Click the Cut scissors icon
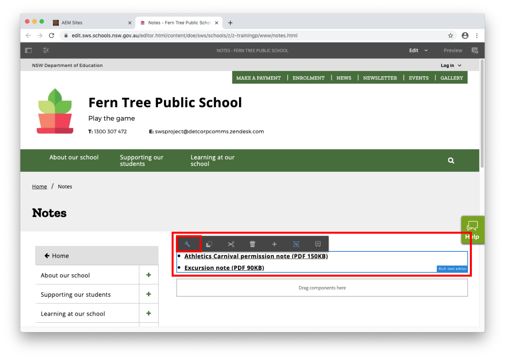Image resolution: width=505 pixels, height=359 pixels. click(231, 244)
